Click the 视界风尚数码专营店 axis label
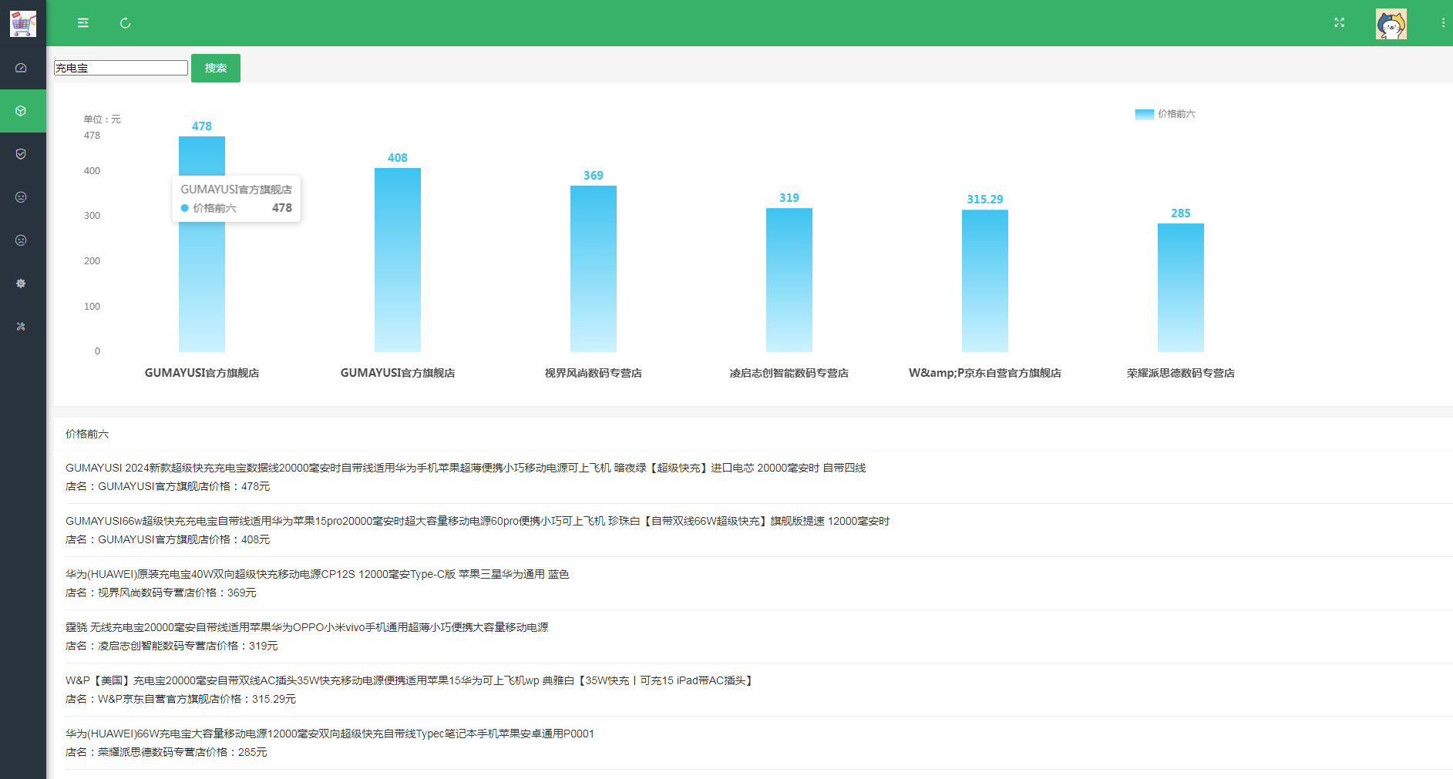Screen dimensions: 1453x779 tap(594, 373)
